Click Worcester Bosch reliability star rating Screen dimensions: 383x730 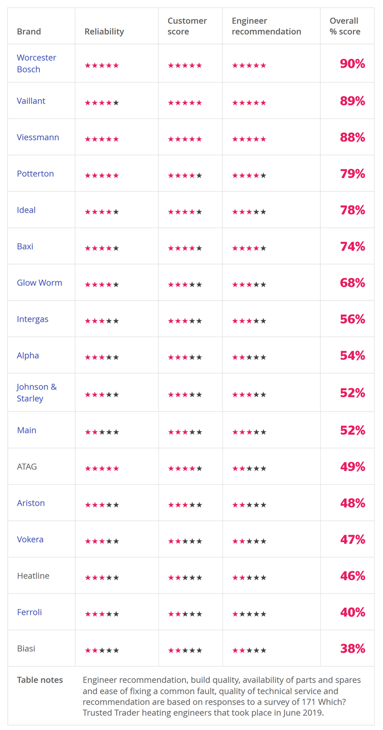click(x=102, y=65)
